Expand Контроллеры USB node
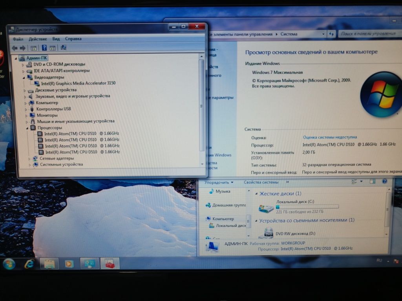The height and width of the screenshot is (301, 402). pos(26,110)
